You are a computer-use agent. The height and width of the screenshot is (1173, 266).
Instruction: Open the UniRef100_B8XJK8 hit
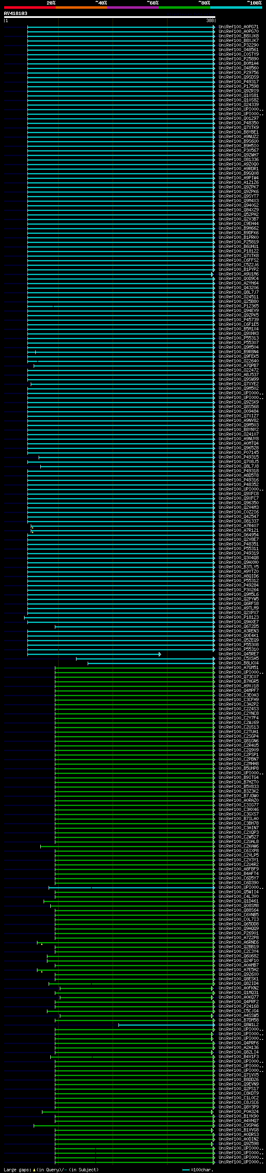(x=238, y=36)
